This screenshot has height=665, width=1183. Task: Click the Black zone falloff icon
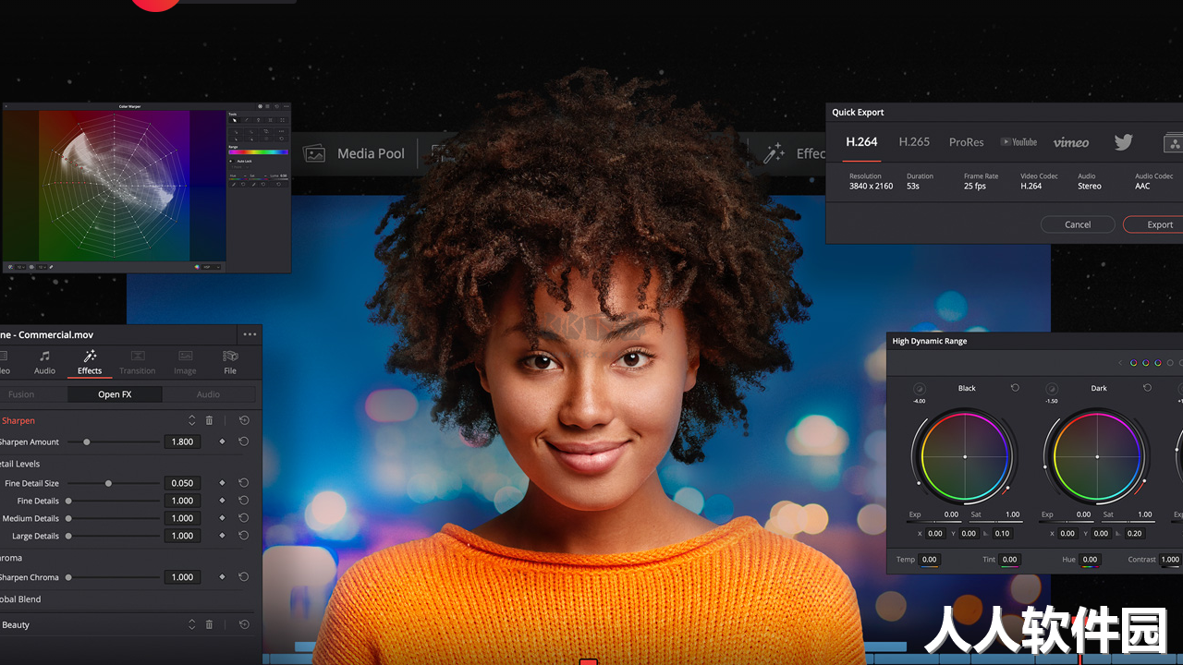click(920, 389)
